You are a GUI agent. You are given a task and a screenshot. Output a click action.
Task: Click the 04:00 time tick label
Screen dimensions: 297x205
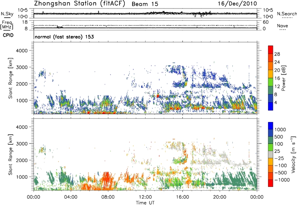71,197
